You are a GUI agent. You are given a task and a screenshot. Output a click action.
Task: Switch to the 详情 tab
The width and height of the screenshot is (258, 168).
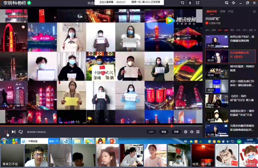pos(223,12)
